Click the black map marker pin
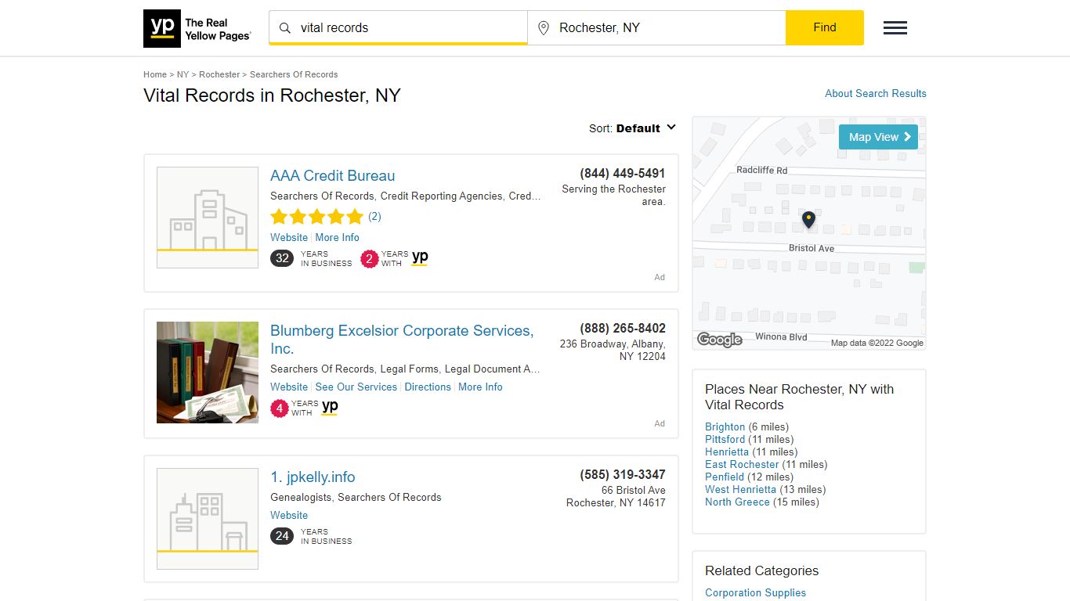This screenshot has height=601, width=1070. pos(808,220)
